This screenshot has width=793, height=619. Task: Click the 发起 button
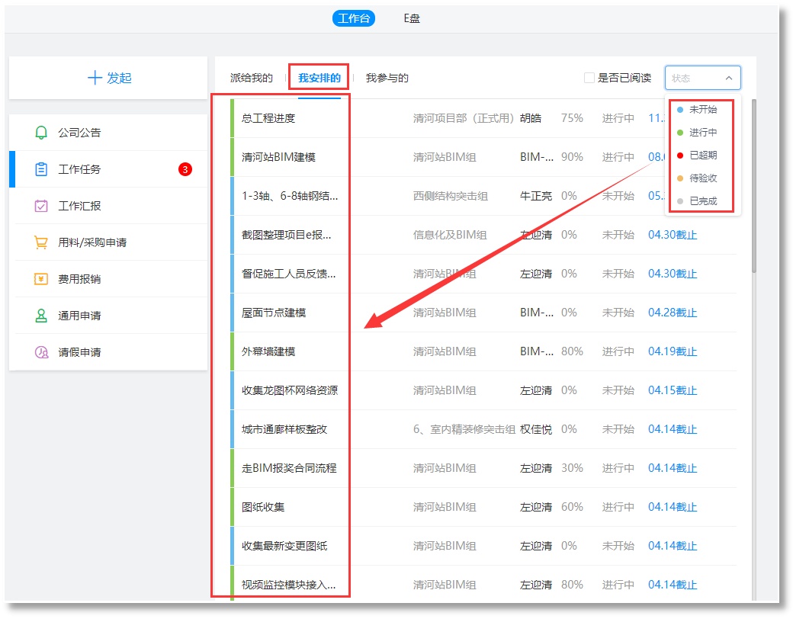(x=109, y=79)
